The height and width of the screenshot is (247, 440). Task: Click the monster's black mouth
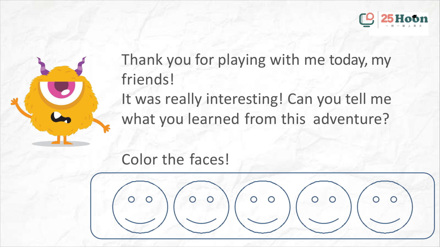point(60,117)
